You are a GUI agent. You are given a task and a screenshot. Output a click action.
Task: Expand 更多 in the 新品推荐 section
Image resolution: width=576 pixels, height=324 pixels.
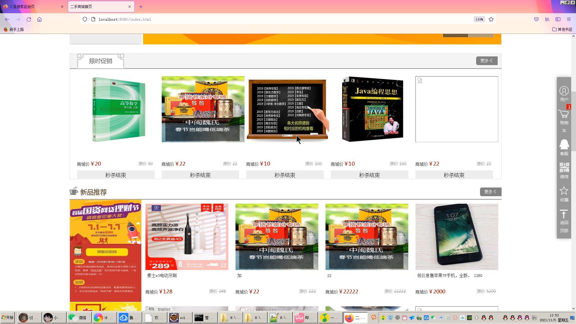pos(490,192)
